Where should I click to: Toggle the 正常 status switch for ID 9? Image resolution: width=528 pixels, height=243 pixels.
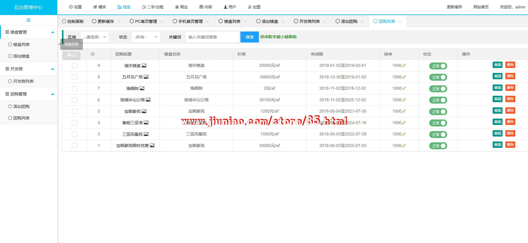coord(438,66)
